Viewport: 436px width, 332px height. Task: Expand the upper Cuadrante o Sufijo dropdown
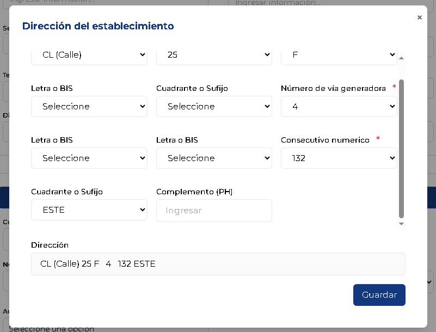214,107
